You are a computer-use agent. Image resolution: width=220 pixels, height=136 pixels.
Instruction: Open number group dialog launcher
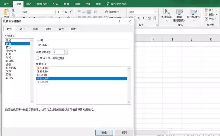coord(157,25)
